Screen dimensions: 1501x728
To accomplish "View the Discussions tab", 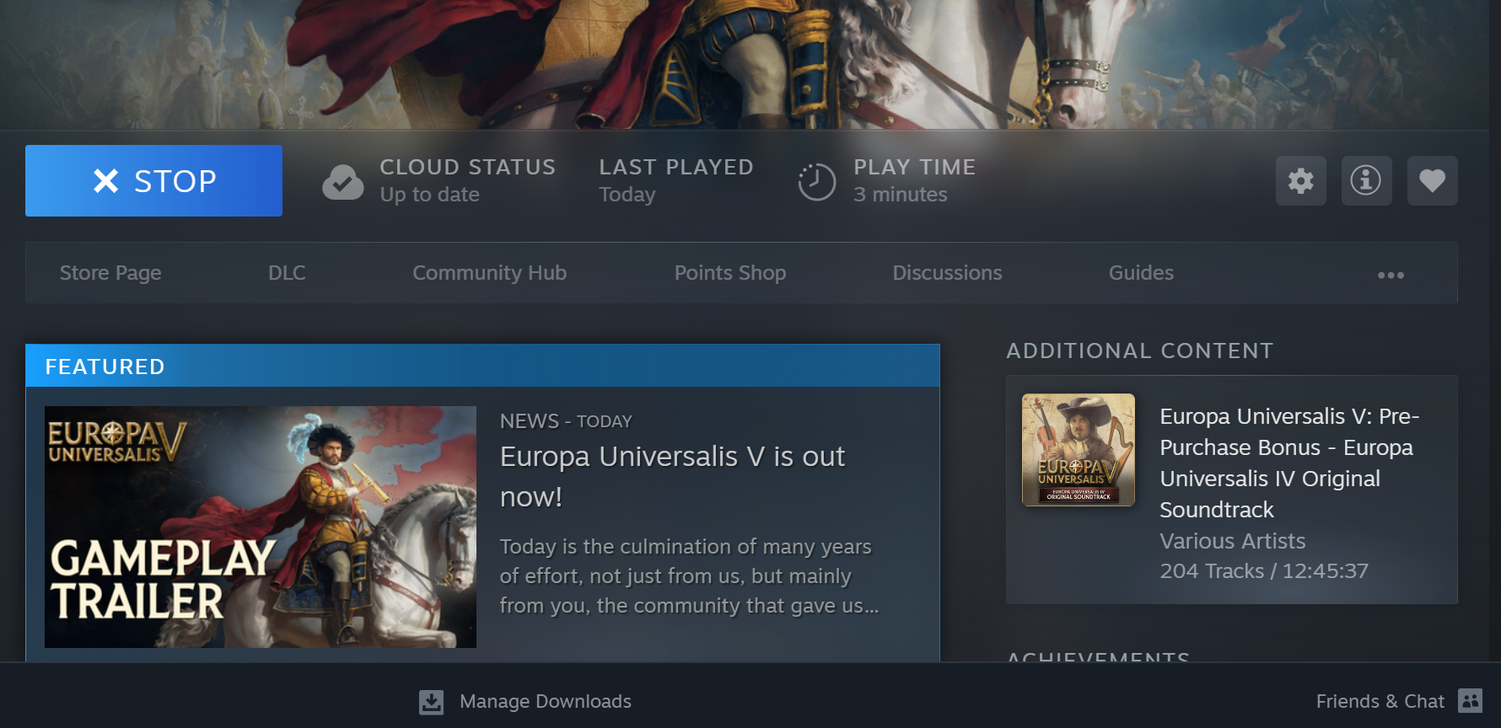I will 947,273.
